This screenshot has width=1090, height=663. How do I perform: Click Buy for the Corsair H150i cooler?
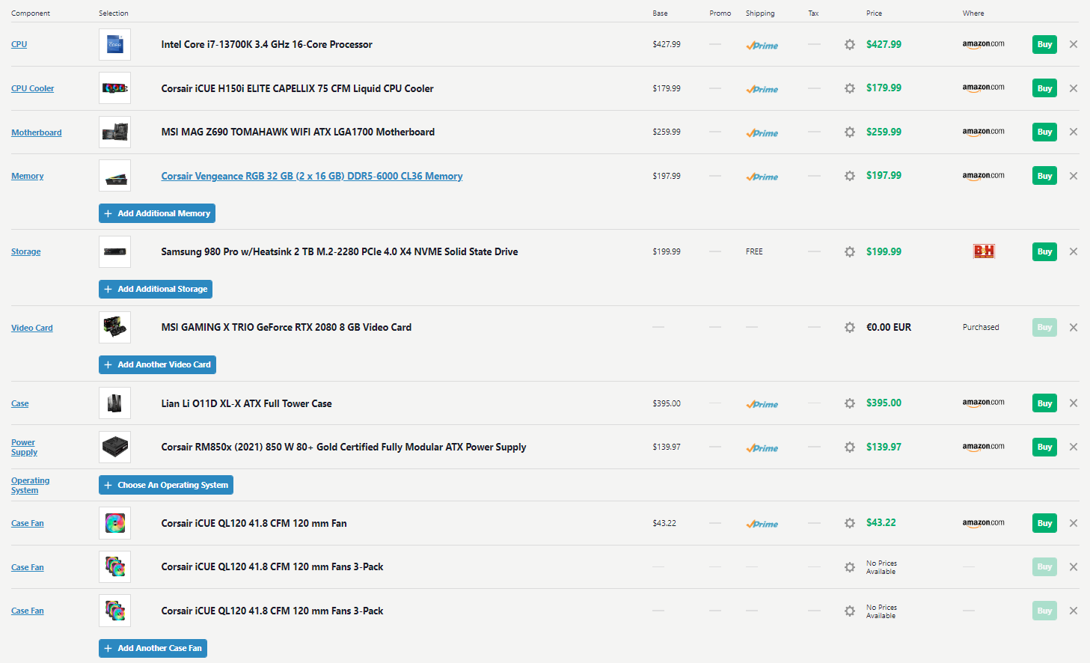pos(1044,88)
